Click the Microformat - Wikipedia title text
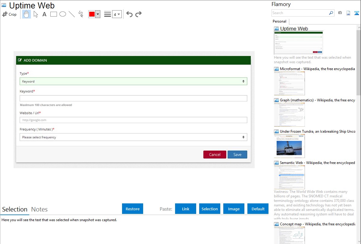The image size is (361, 244). coord(317,69)
